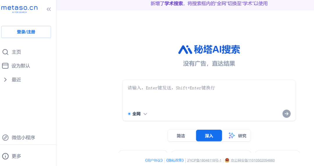Switch to 简洁 search mode
Viewport: 314px width, 166px height.
tap(181, 136)
